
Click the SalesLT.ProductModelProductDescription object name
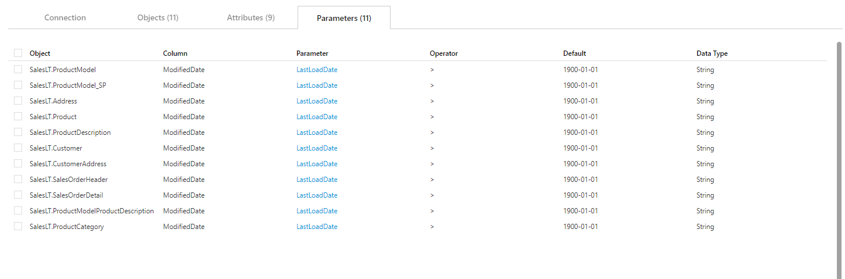[92, 211]
